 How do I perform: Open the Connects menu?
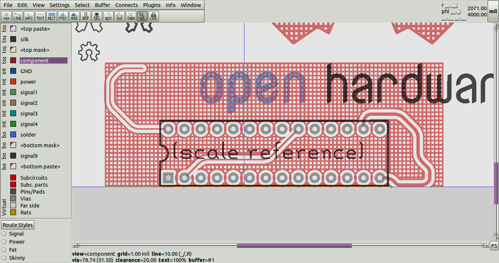[x=126, y=5]
